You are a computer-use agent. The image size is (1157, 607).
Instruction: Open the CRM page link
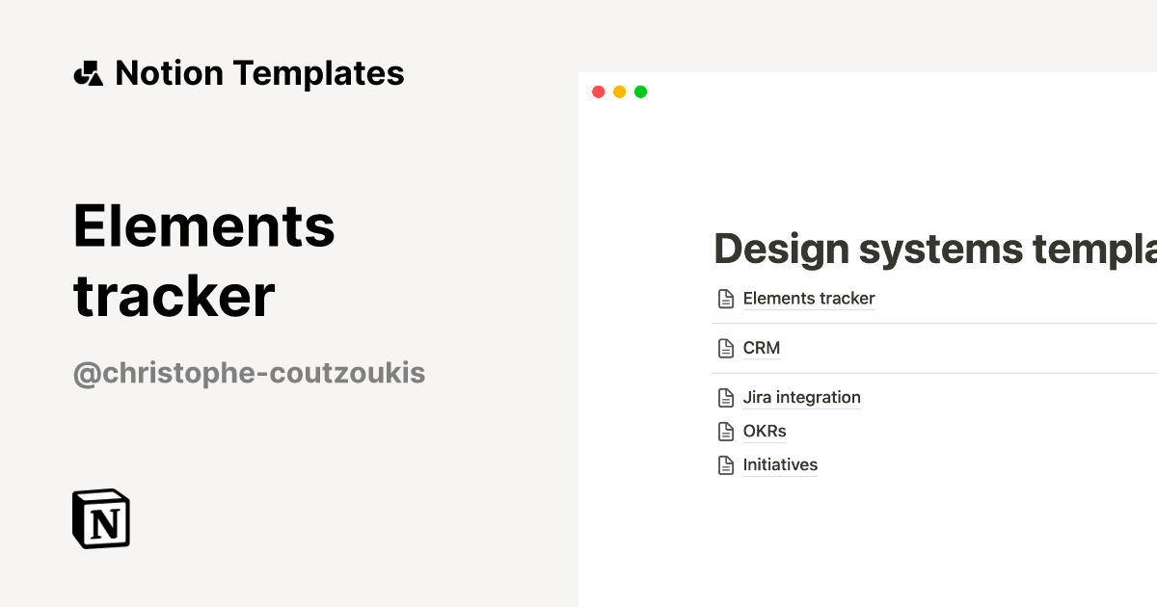point(761,348)
